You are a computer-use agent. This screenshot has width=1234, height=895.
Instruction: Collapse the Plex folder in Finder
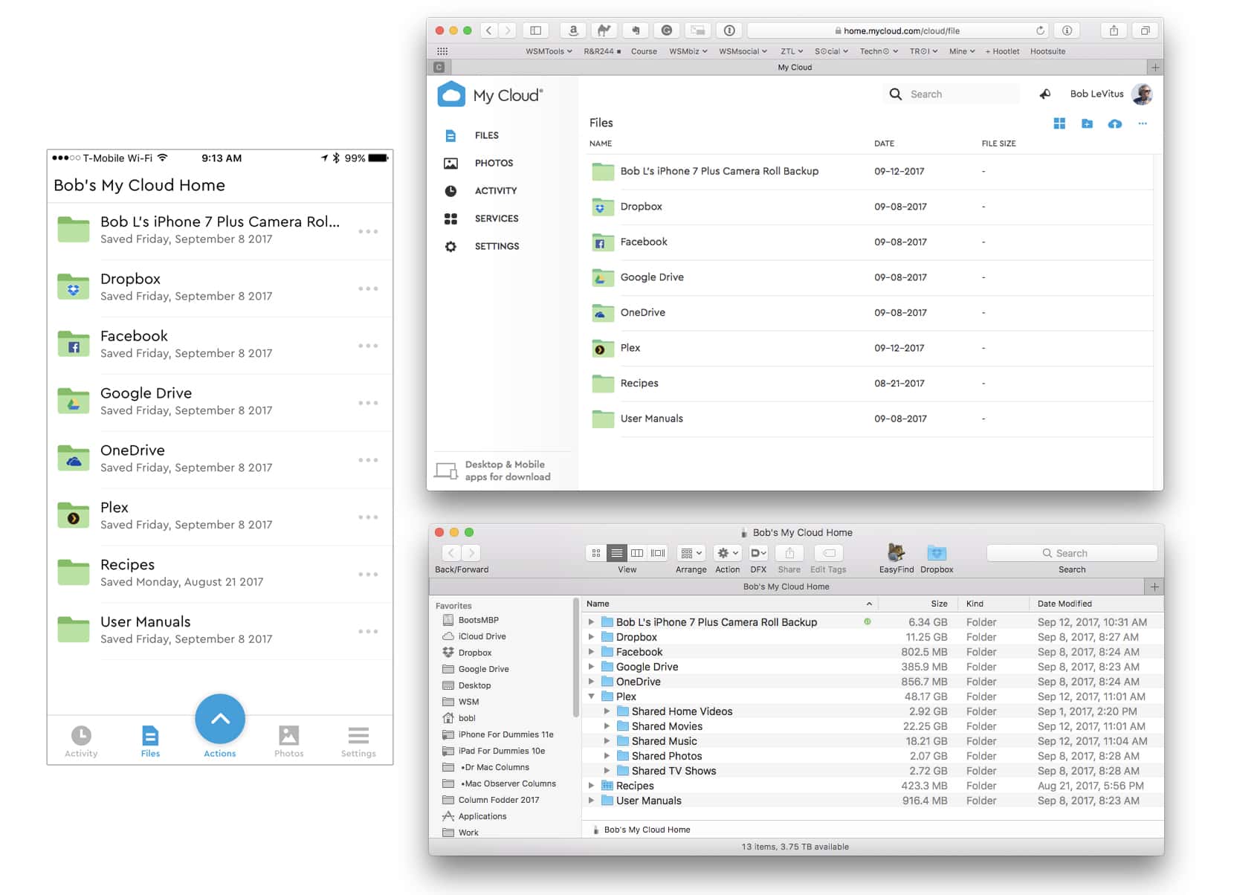(x=591, y=697)
